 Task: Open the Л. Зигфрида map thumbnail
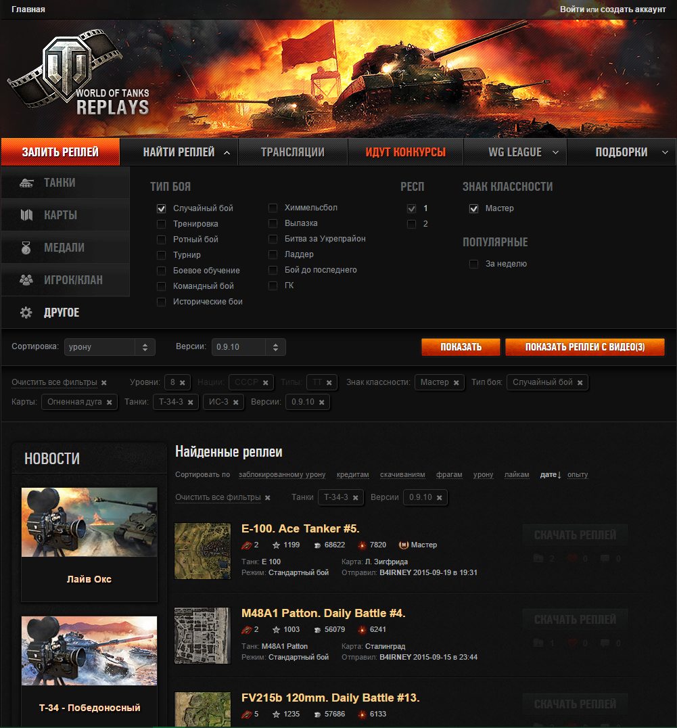pos(202,551)
